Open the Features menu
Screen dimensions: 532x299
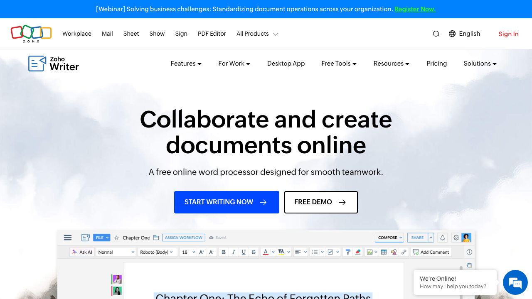click(186, 64)
